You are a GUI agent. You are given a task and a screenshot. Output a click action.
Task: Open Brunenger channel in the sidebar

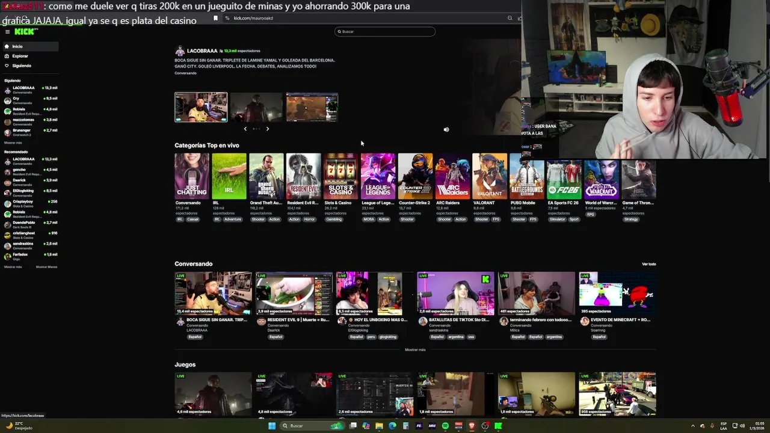[x=30, y=132]
